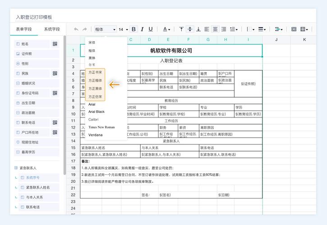The image size is (327, 225).
Task: Open the font color picker
Action: tap(166, 29)
